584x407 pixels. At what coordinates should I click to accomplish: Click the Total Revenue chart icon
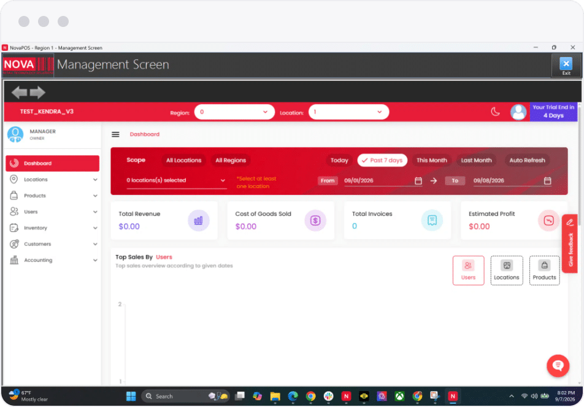[199, 221]
